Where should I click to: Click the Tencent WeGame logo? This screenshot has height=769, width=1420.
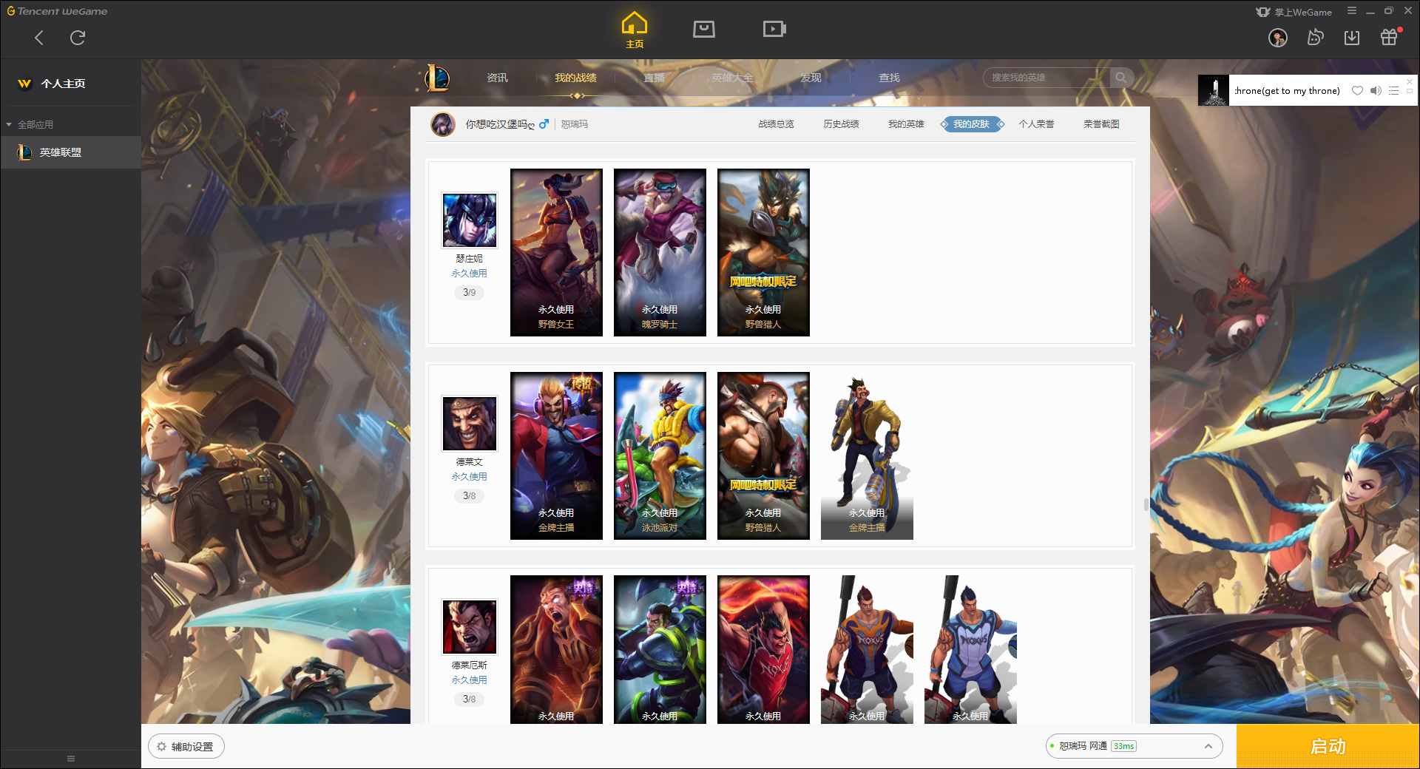pos(57,11)
